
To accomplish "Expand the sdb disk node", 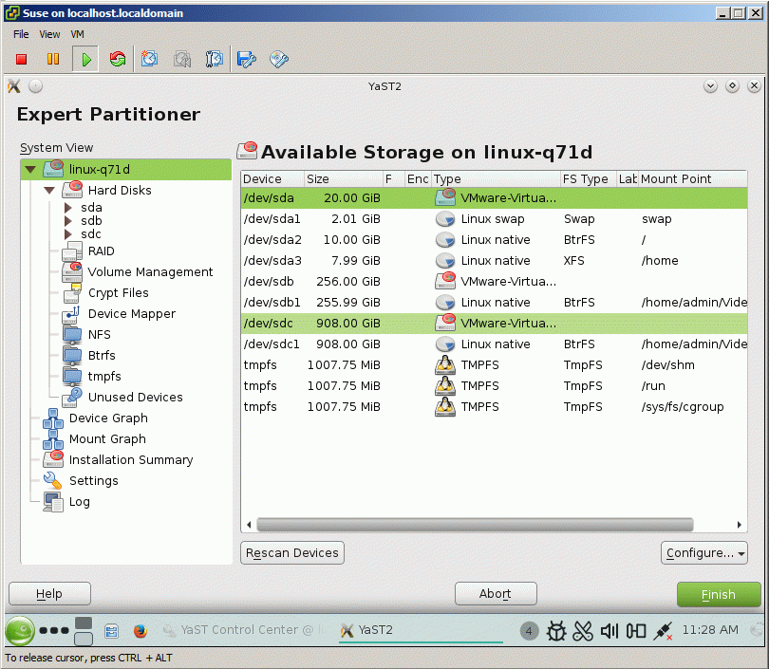I will pos(68,220).
